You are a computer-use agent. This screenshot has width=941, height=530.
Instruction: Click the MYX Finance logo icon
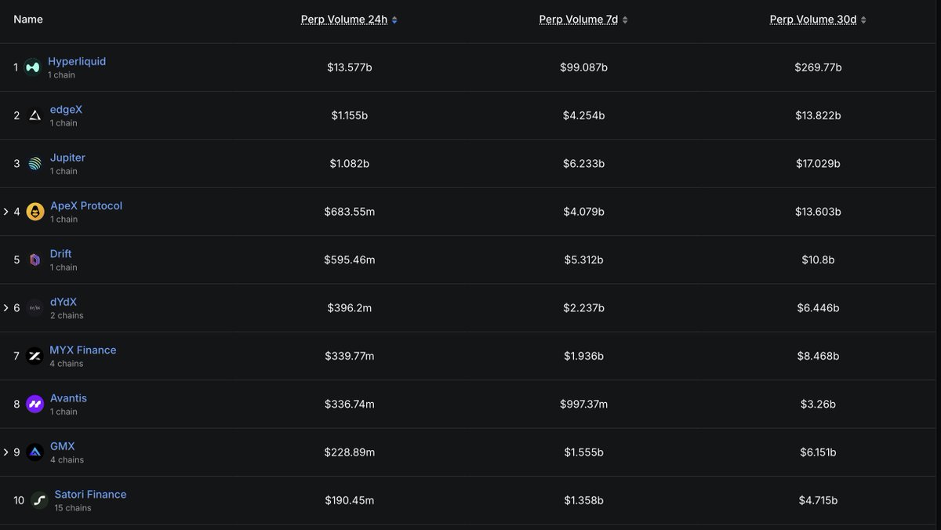pos(35,356)
